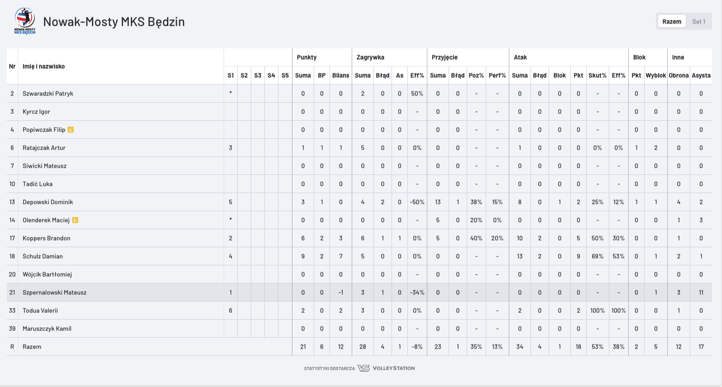
Task: Click the Statystyki dostarcza footer text
Action: [329, 368]
